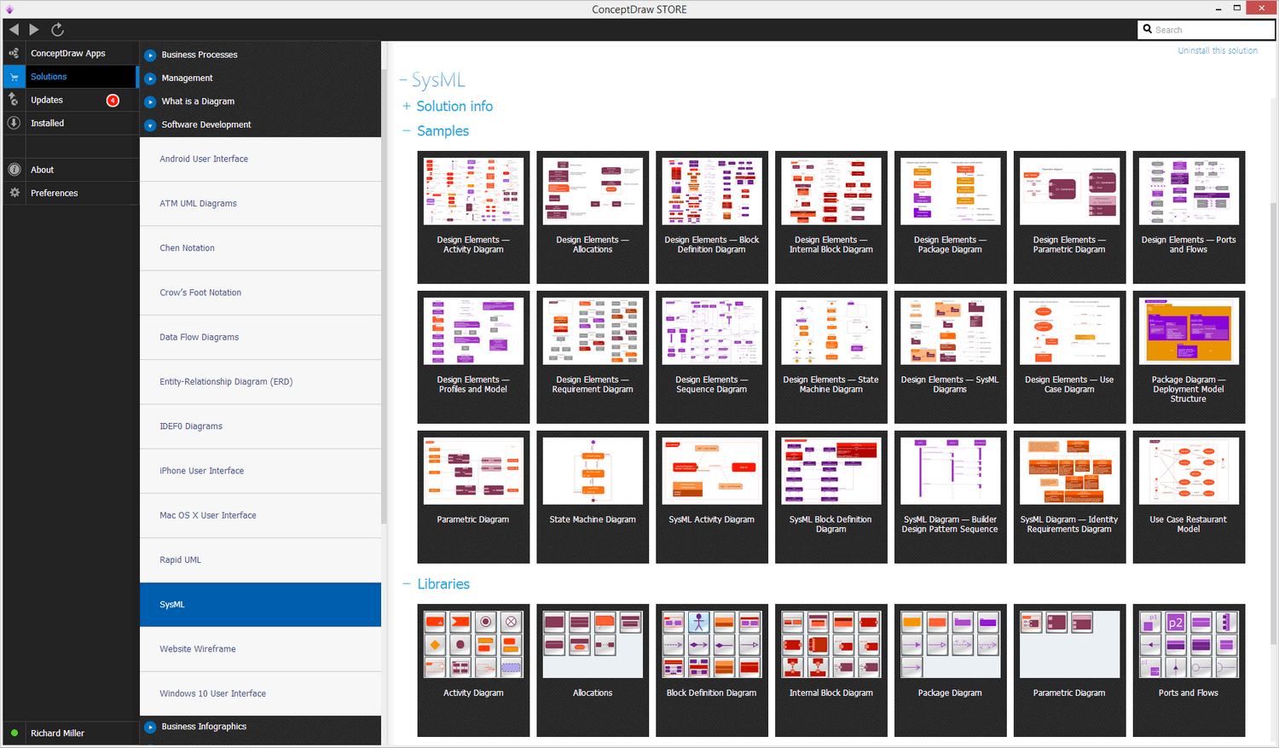Open SysML Activity Diagram sample
Image resolution: width=1279 pixels, height=748 pixels.
pyautogui.click(x=712, y=497)
